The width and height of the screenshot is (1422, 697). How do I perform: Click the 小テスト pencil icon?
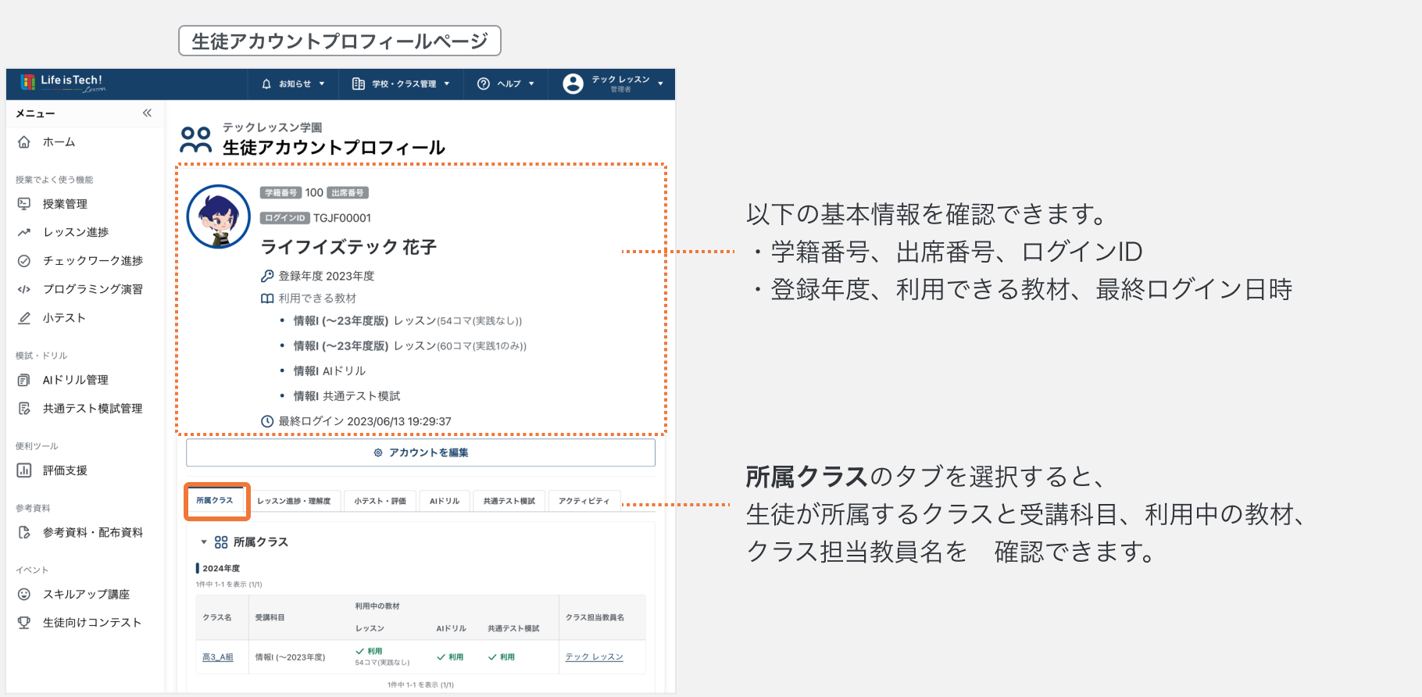coord(24,318)
